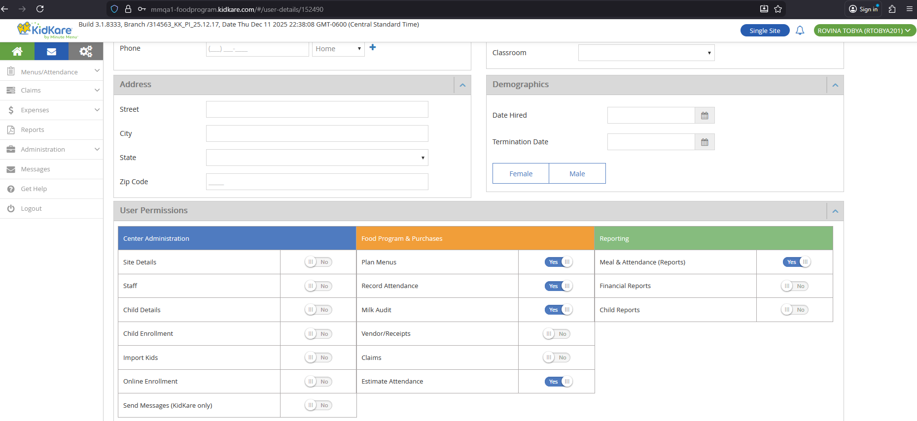Bookmark page with the star icon
Screen dimensions: 917x421
coord(778,9)
